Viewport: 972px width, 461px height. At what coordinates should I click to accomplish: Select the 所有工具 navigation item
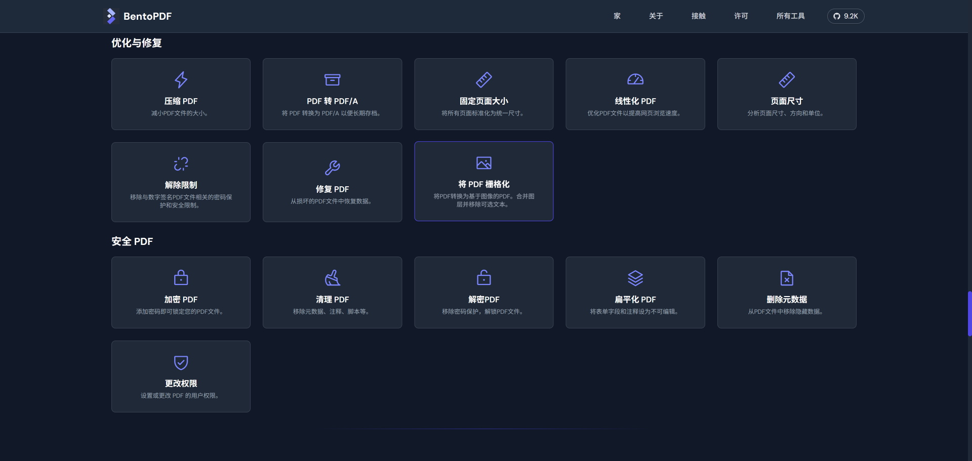pyautogui.click(x=790, y=16)
